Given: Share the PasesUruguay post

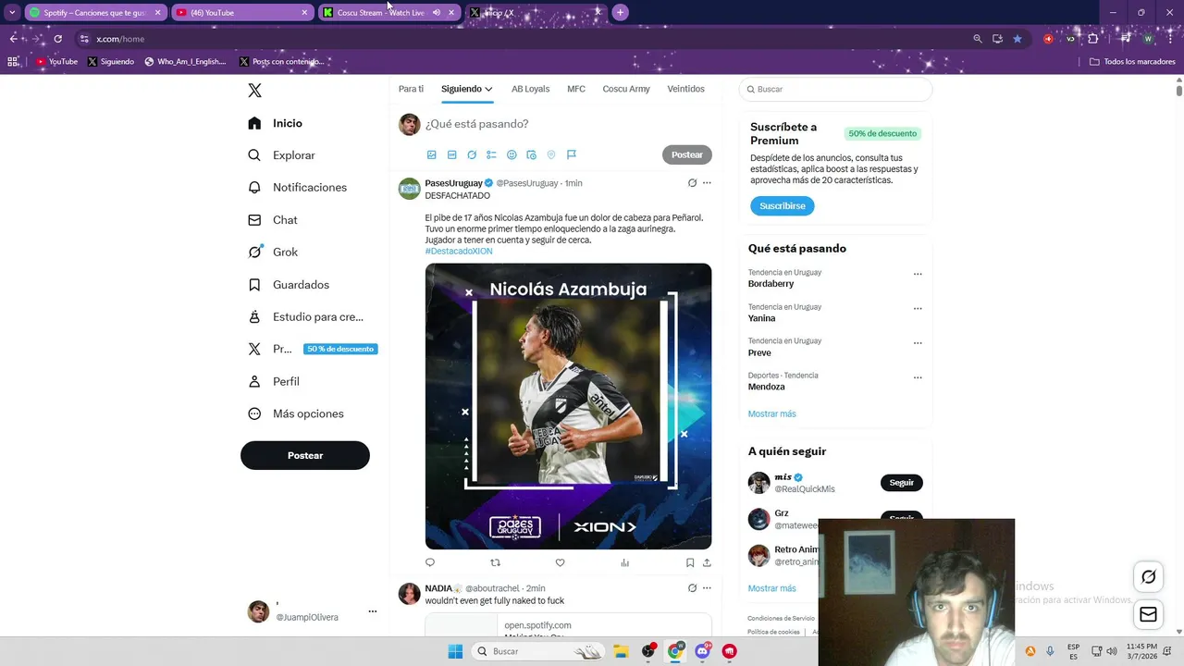Looking at the screenshot, I should 707,562.
